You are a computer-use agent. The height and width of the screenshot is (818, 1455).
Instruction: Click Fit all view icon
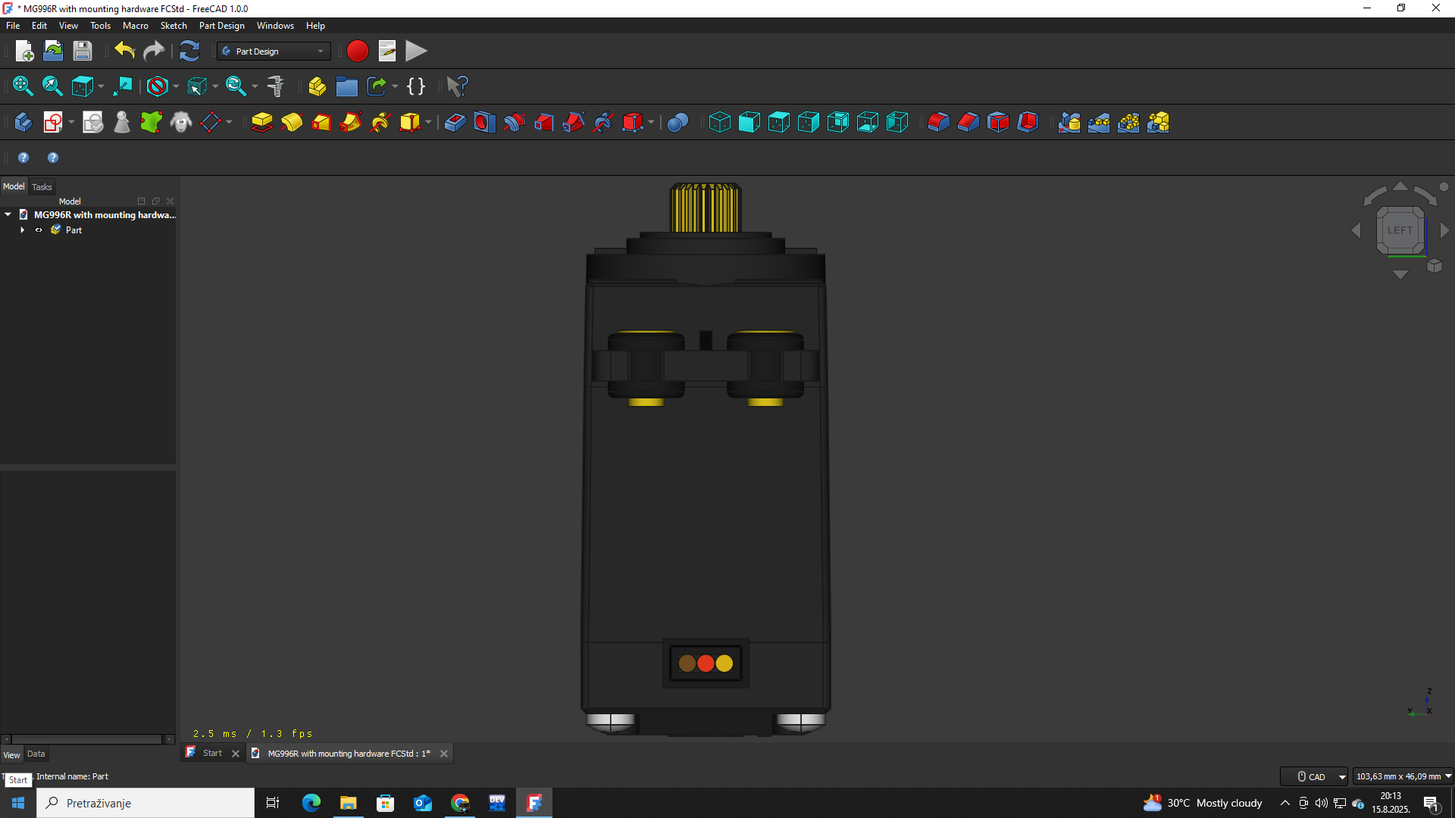click(23, 86)
